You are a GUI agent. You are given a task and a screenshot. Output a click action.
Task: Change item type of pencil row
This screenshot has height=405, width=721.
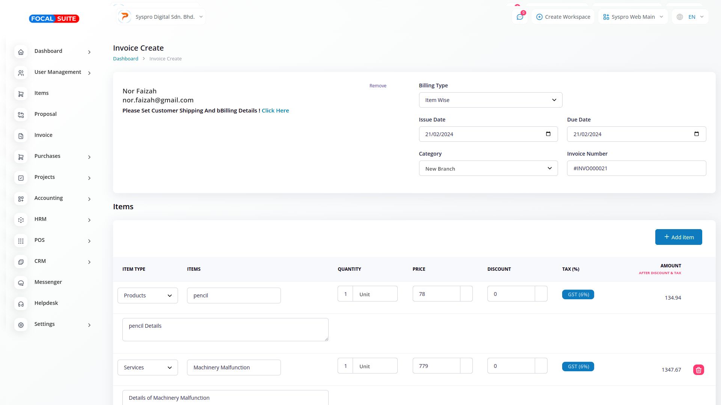[148, 295]
